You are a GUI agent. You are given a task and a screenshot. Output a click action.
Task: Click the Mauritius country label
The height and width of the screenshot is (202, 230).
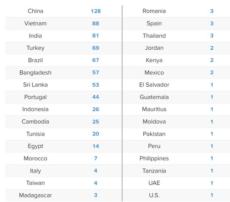tap(154, 109)
